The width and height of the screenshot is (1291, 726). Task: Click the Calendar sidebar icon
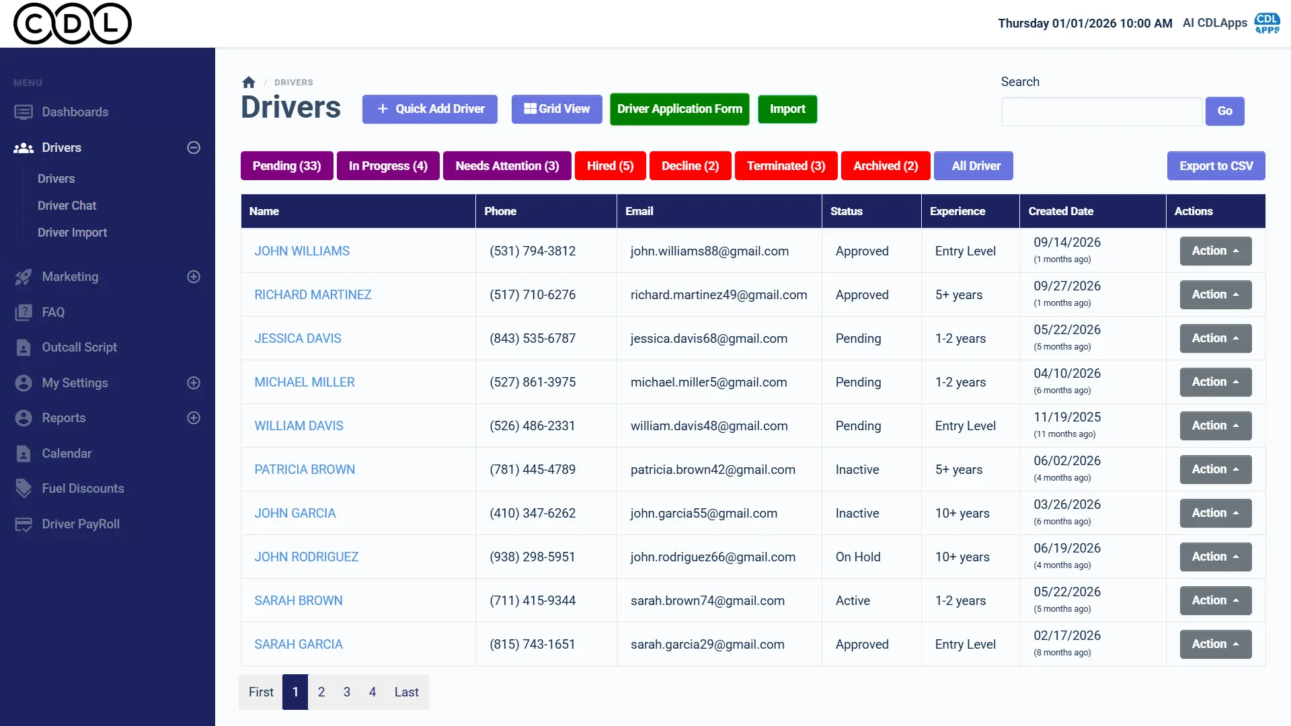click(24, 454)
